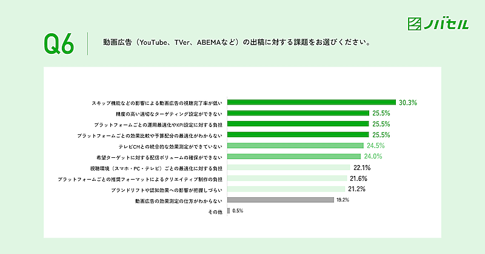The image size is (485, 254).
Task: Click the 24.0% bar for delivery volume
Action: [294, 157]
